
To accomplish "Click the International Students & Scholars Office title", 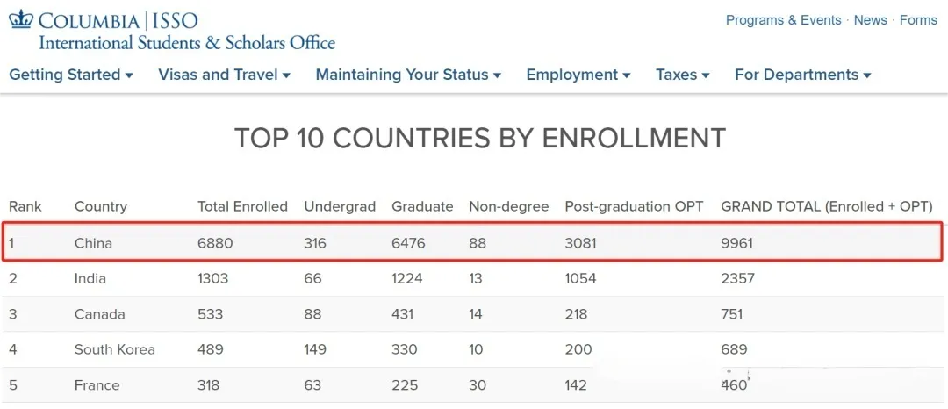I will (x=187, y=42).
